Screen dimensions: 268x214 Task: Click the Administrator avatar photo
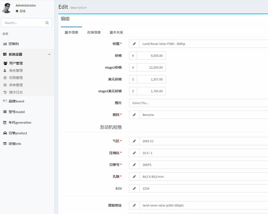click(7, 8)
